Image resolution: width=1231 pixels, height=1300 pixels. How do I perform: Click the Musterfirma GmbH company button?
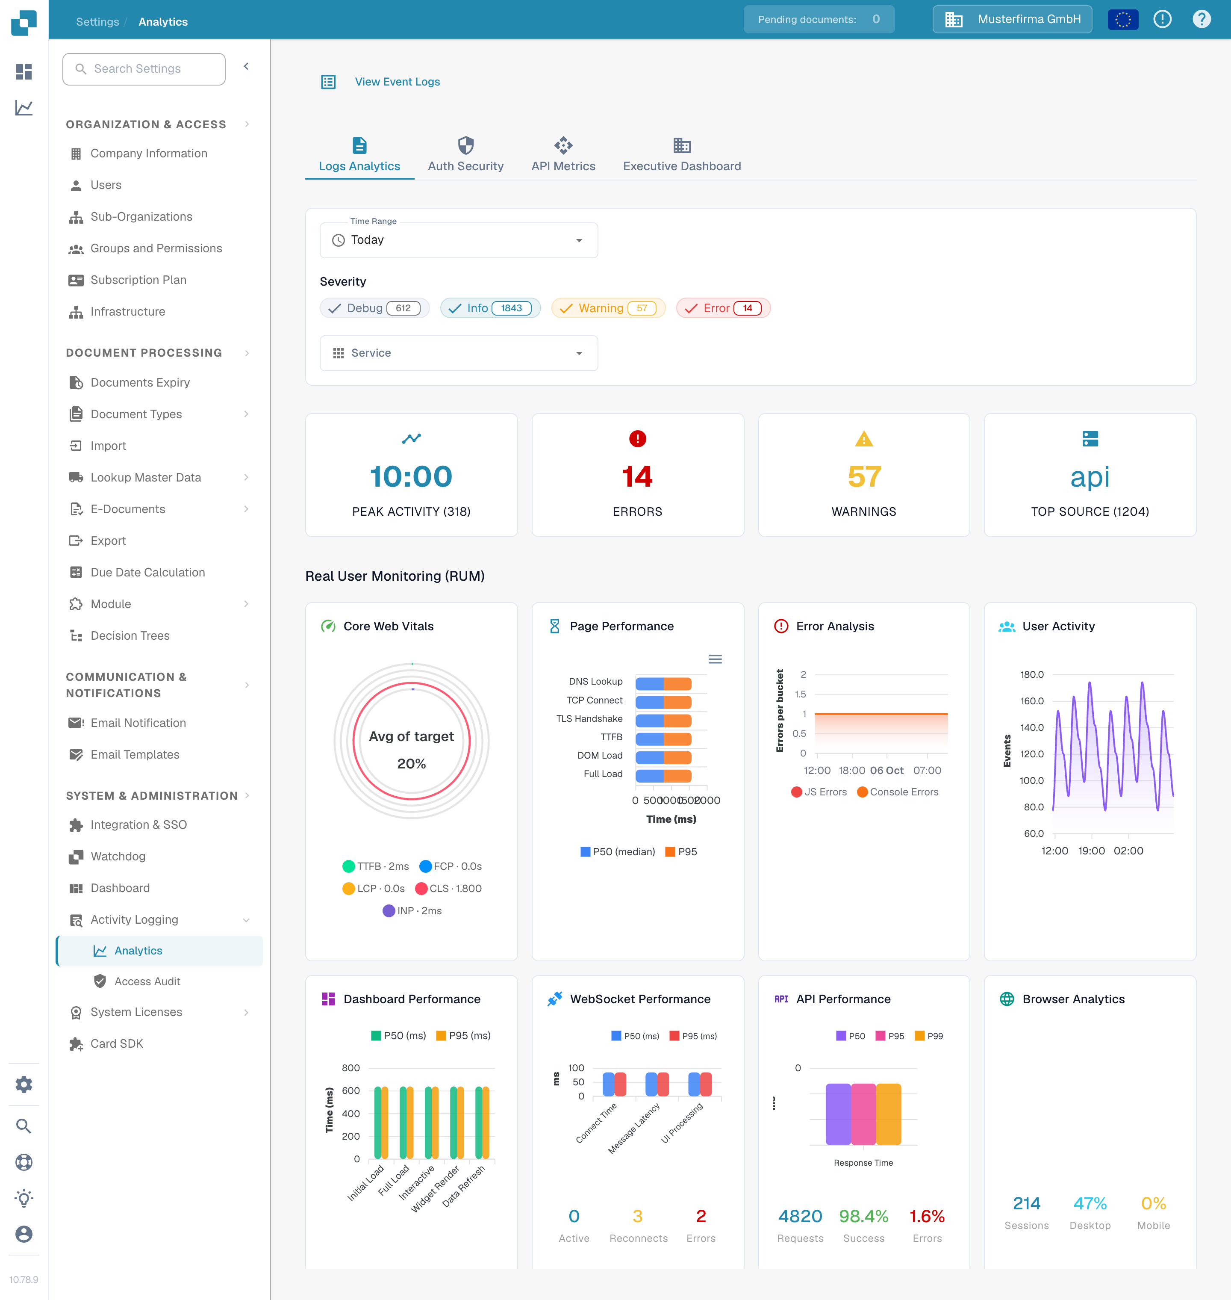[1012, 20]
